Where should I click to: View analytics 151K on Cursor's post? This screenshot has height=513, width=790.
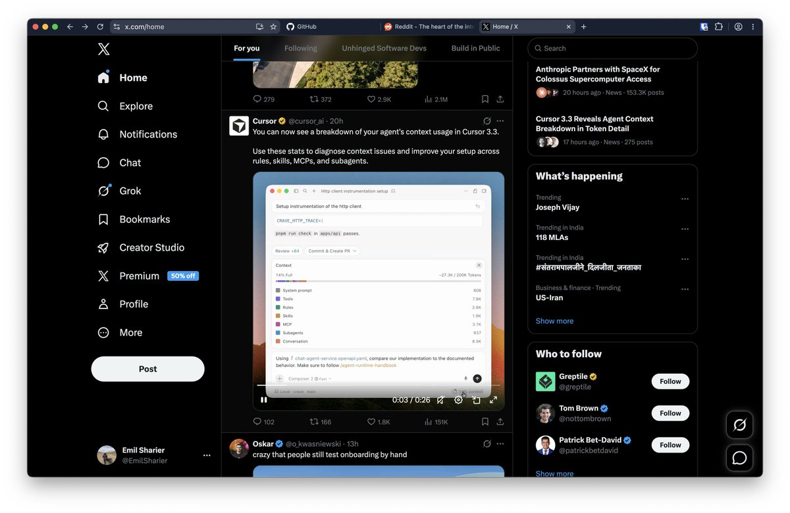click(436, 422)
